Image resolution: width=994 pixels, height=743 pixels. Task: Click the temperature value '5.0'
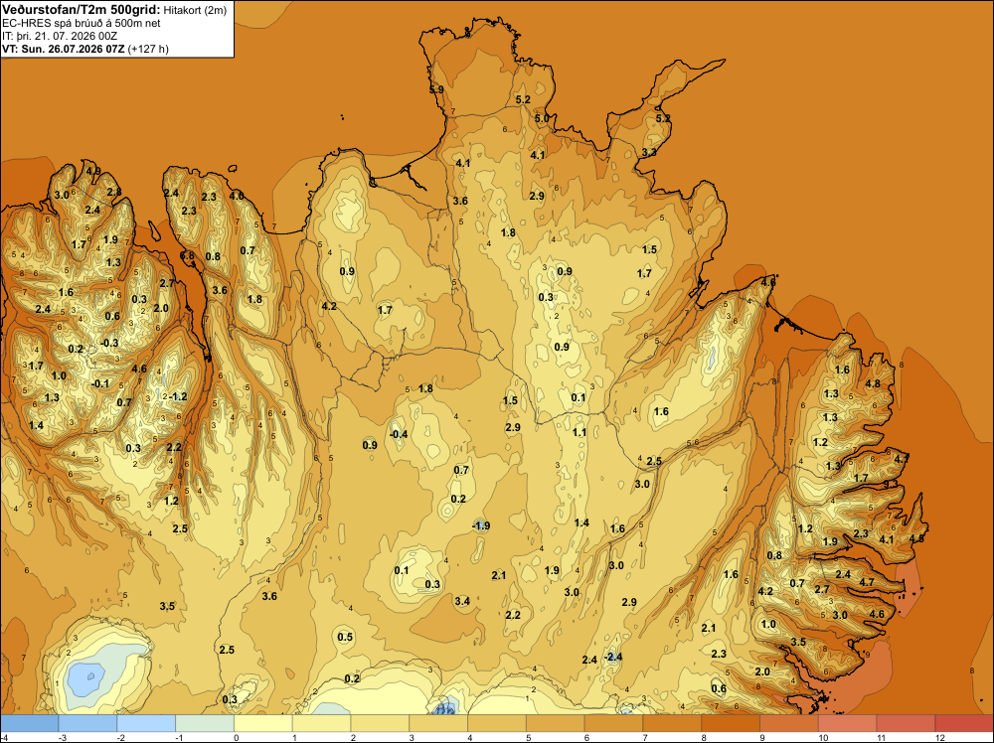tap(542, 118)
